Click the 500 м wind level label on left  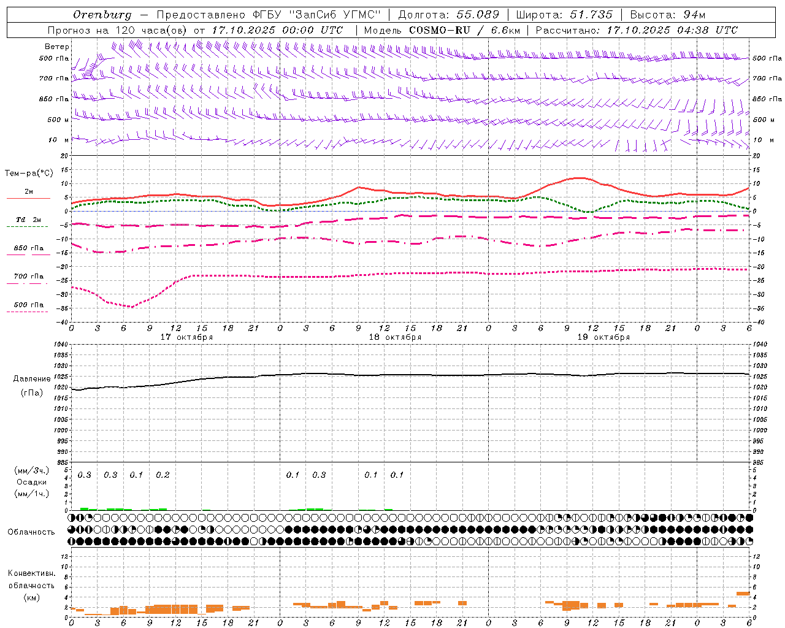tap(58, 120)
